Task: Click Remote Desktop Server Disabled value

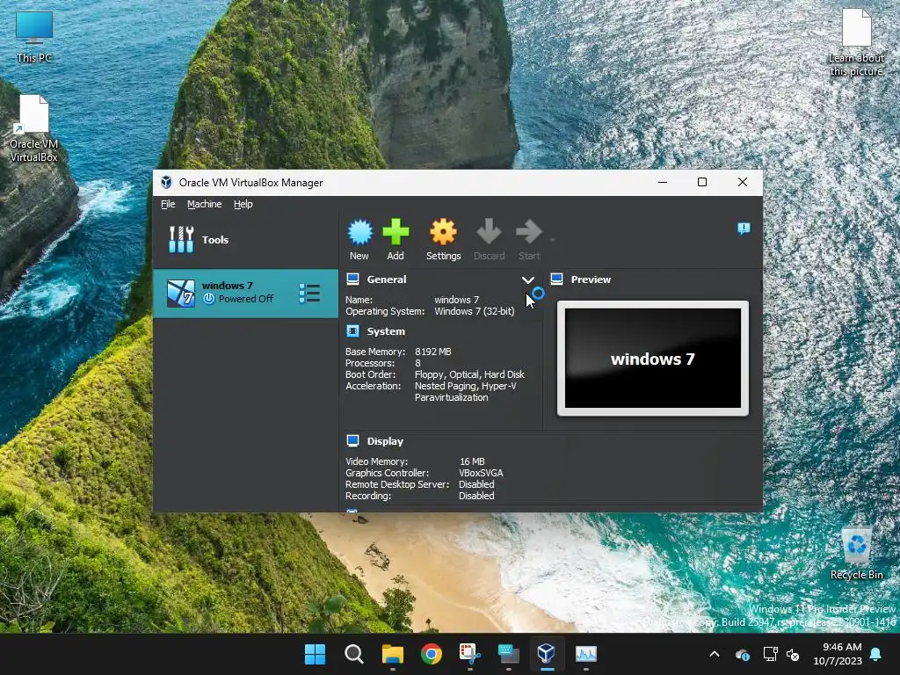Action: 476,485
